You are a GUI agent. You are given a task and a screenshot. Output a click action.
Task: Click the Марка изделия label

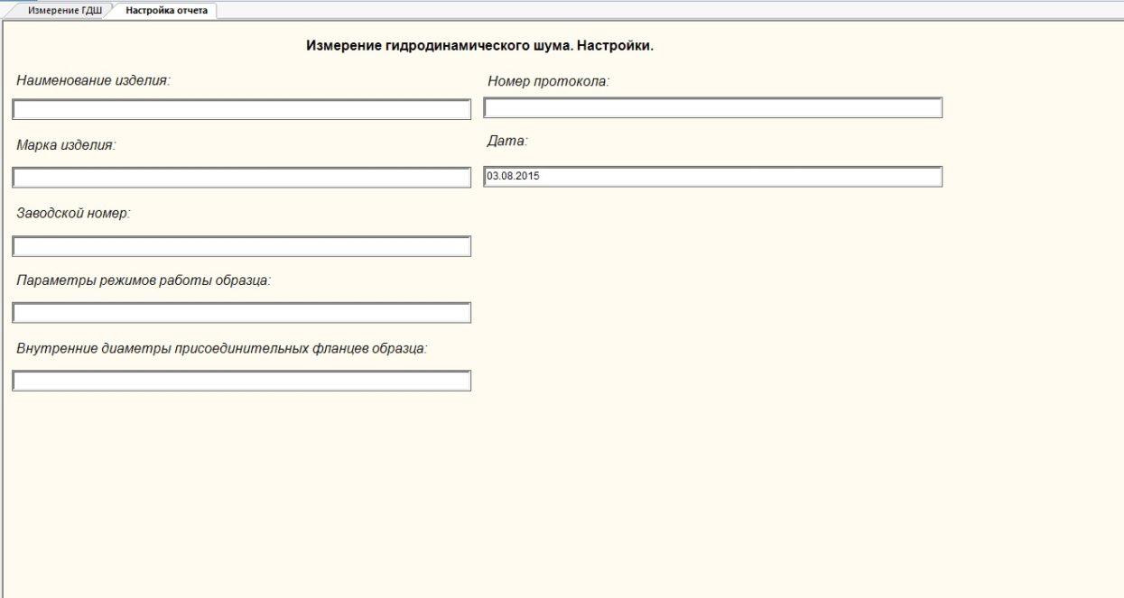tap(67, 144)
